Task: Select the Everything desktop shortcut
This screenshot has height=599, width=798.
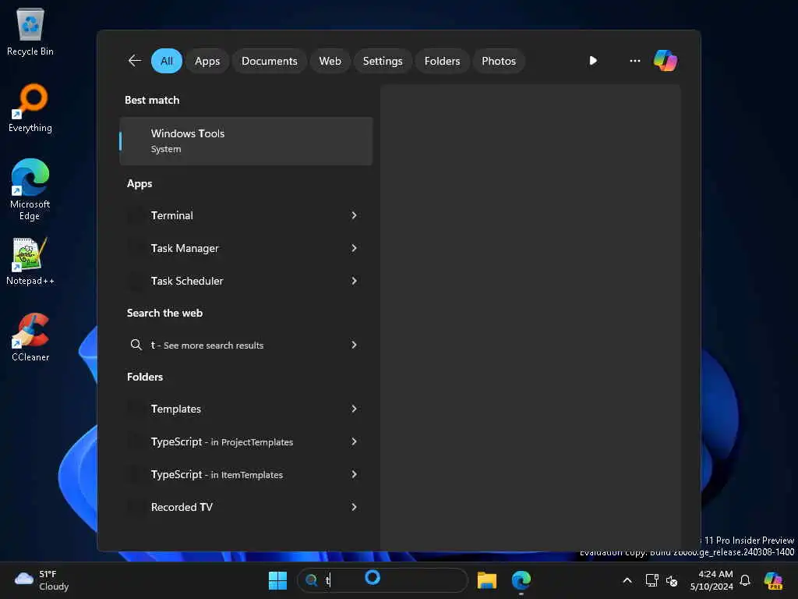Action: point(30,108)
